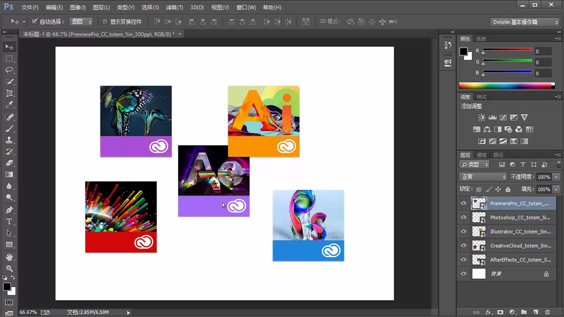Open the Move tool preset picker arrow
Viewport: 564px width, 317px height.
tap(24, 21)
